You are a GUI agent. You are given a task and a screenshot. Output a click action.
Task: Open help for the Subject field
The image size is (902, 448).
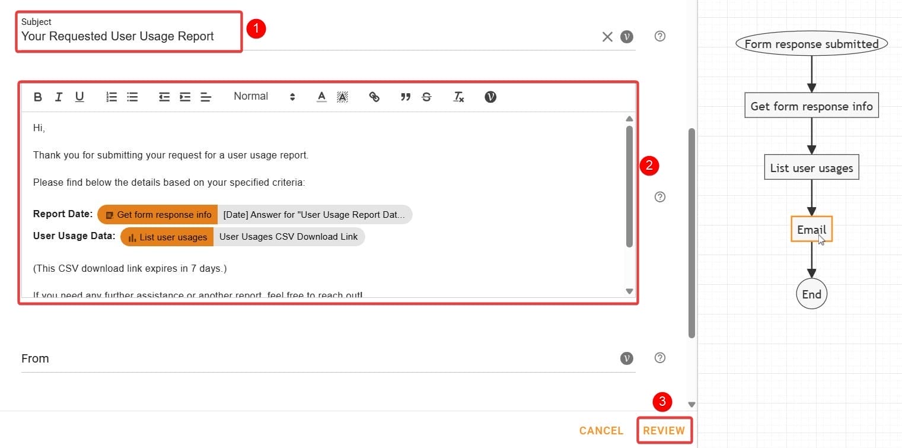(659, 36)
